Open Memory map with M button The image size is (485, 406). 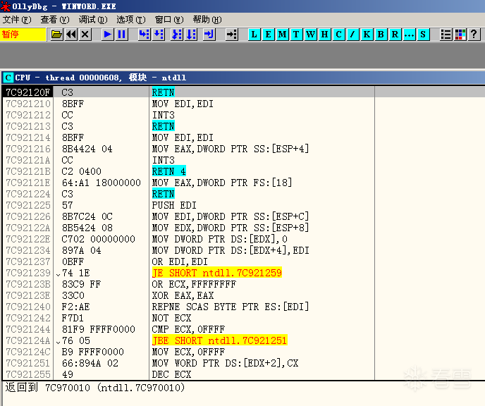(x=282, y=35)
